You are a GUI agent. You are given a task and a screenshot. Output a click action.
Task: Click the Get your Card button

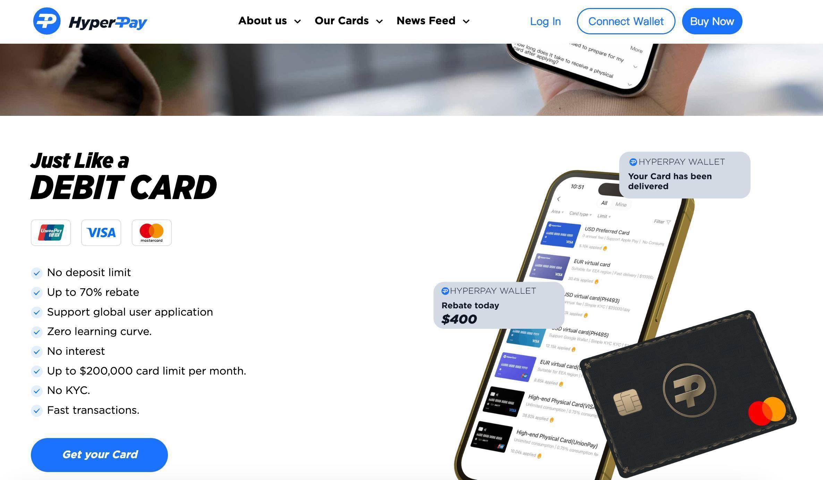pyautogui.click(x=100, y=455)
